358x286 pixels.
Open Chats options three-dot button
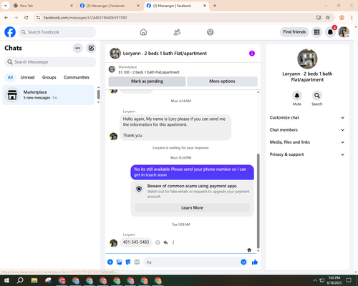77,48
